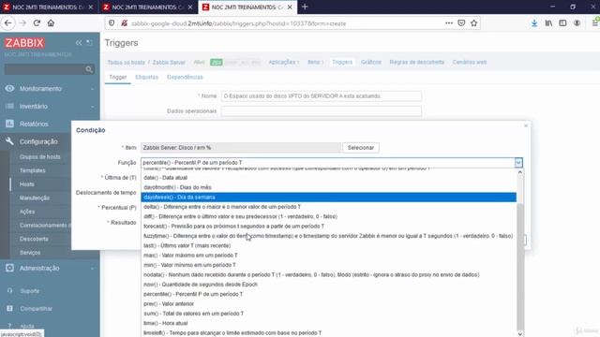
Task: Toggle the browser sidebar icon
Action: [562, 23]
